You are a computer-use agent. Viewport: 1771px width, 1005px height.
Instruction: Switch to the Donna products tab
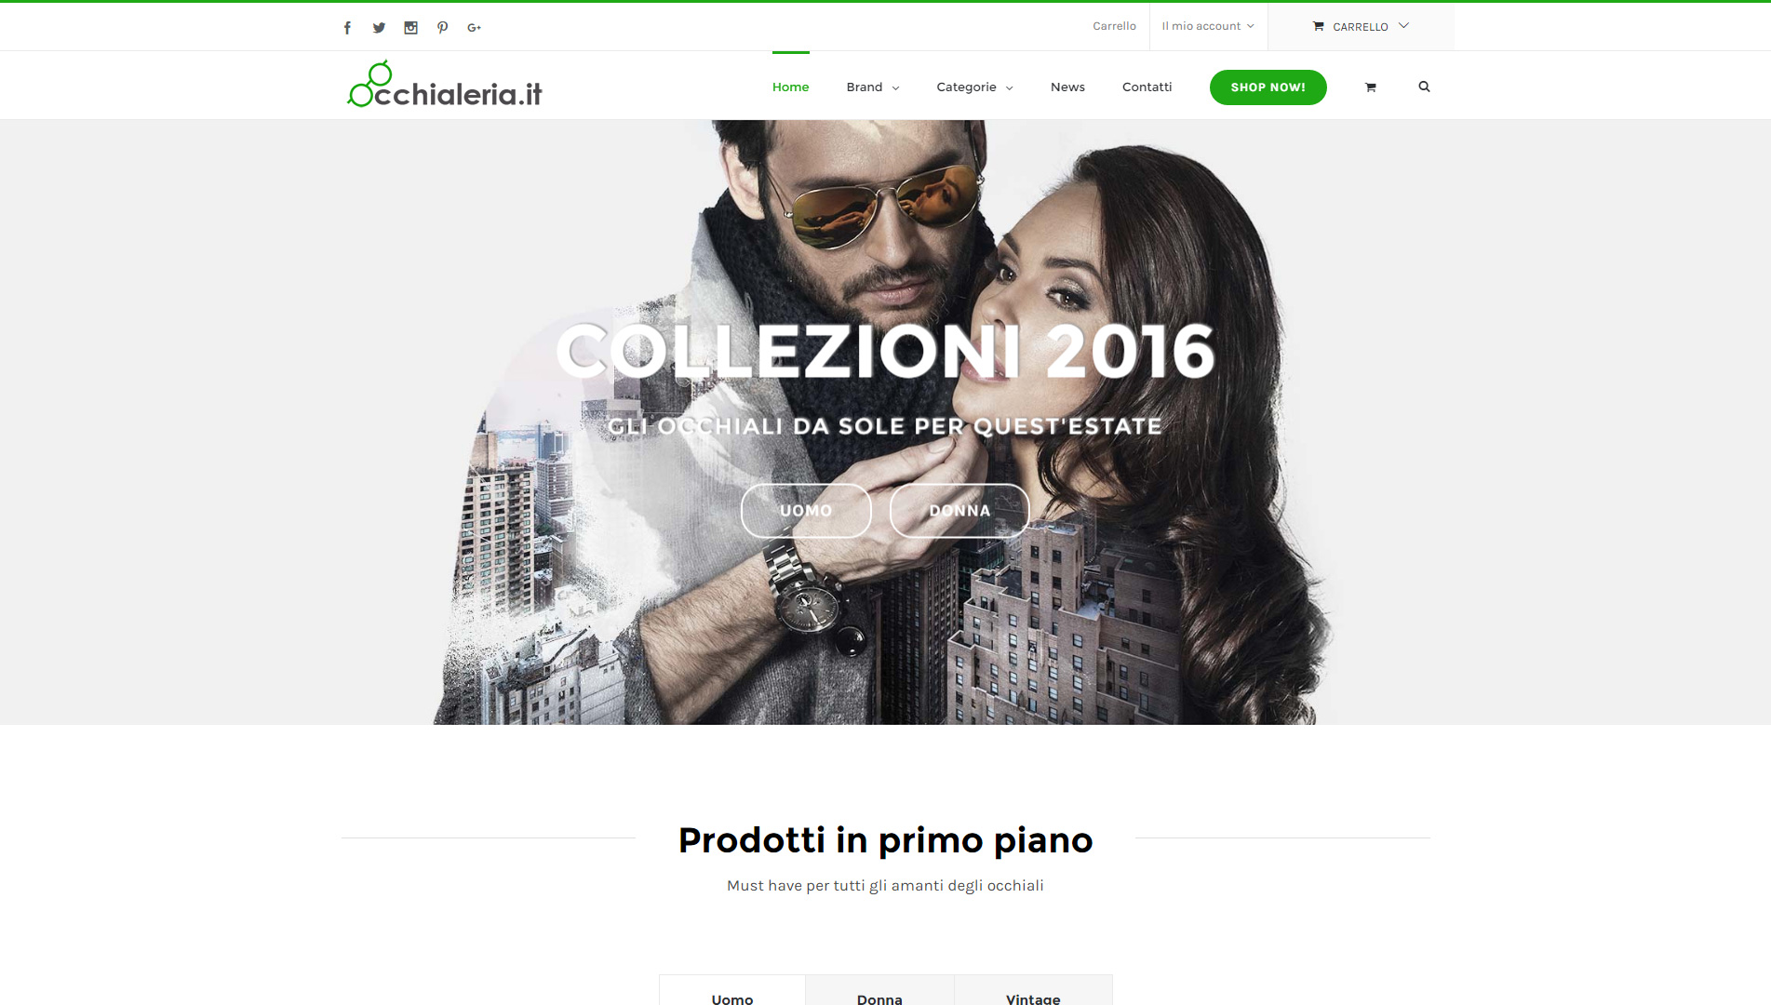coord(879,994)
